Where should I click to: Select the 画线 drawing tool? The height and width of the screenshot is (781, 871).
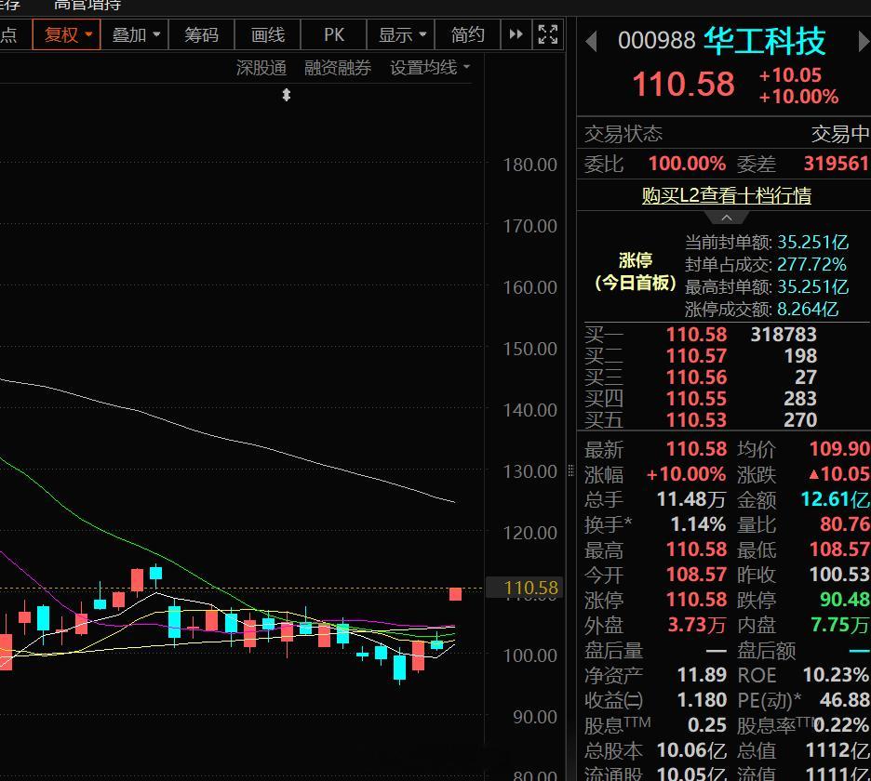coord(268,35)
